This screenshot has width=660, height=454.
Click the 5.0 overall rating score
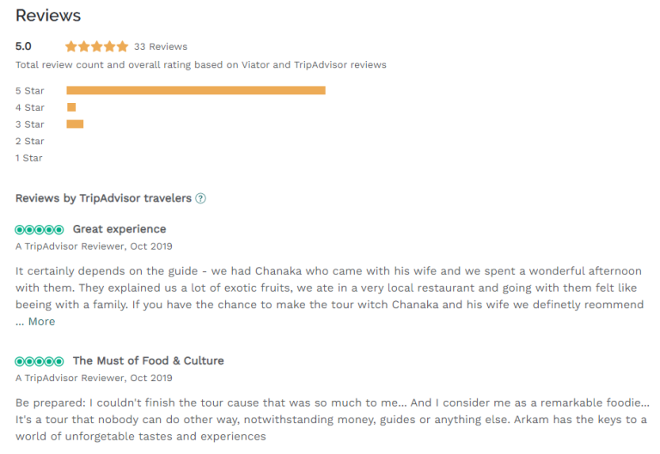point(23,46)
